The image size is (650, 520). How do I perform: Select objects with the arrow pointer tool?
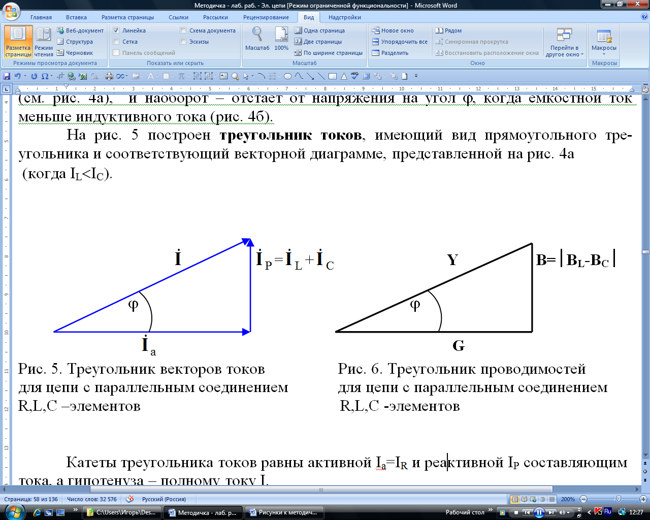pyautogui.click(x=246, y=76)
